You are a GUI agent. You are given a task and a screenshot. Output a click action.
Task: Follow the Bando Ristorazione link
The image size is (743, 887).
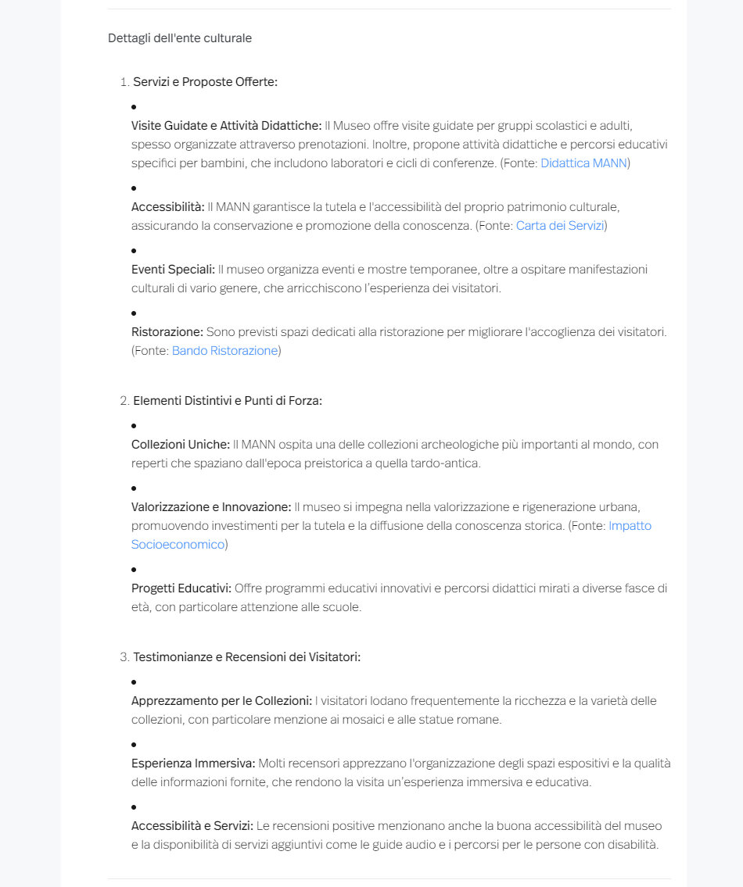pyautogui.click(x=224, y=351)
